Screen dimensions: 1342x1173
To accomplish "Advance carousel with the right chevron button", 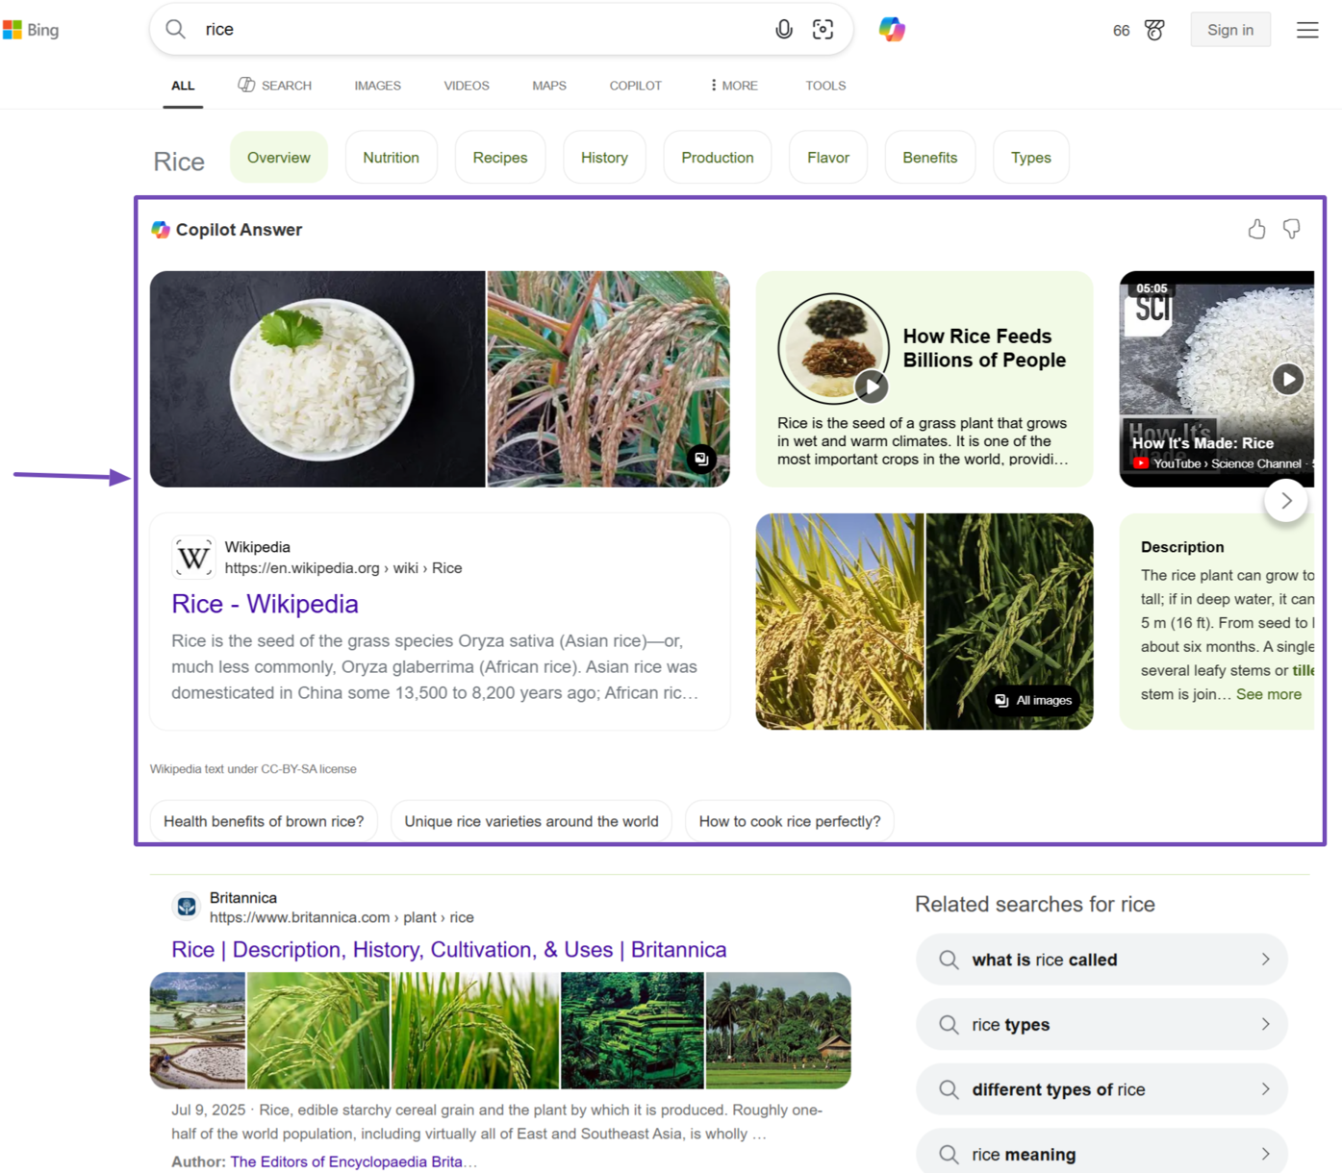I will [1286, 501].
